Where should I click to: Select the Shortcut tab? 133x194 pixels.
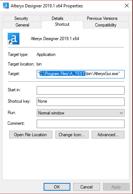62,24
